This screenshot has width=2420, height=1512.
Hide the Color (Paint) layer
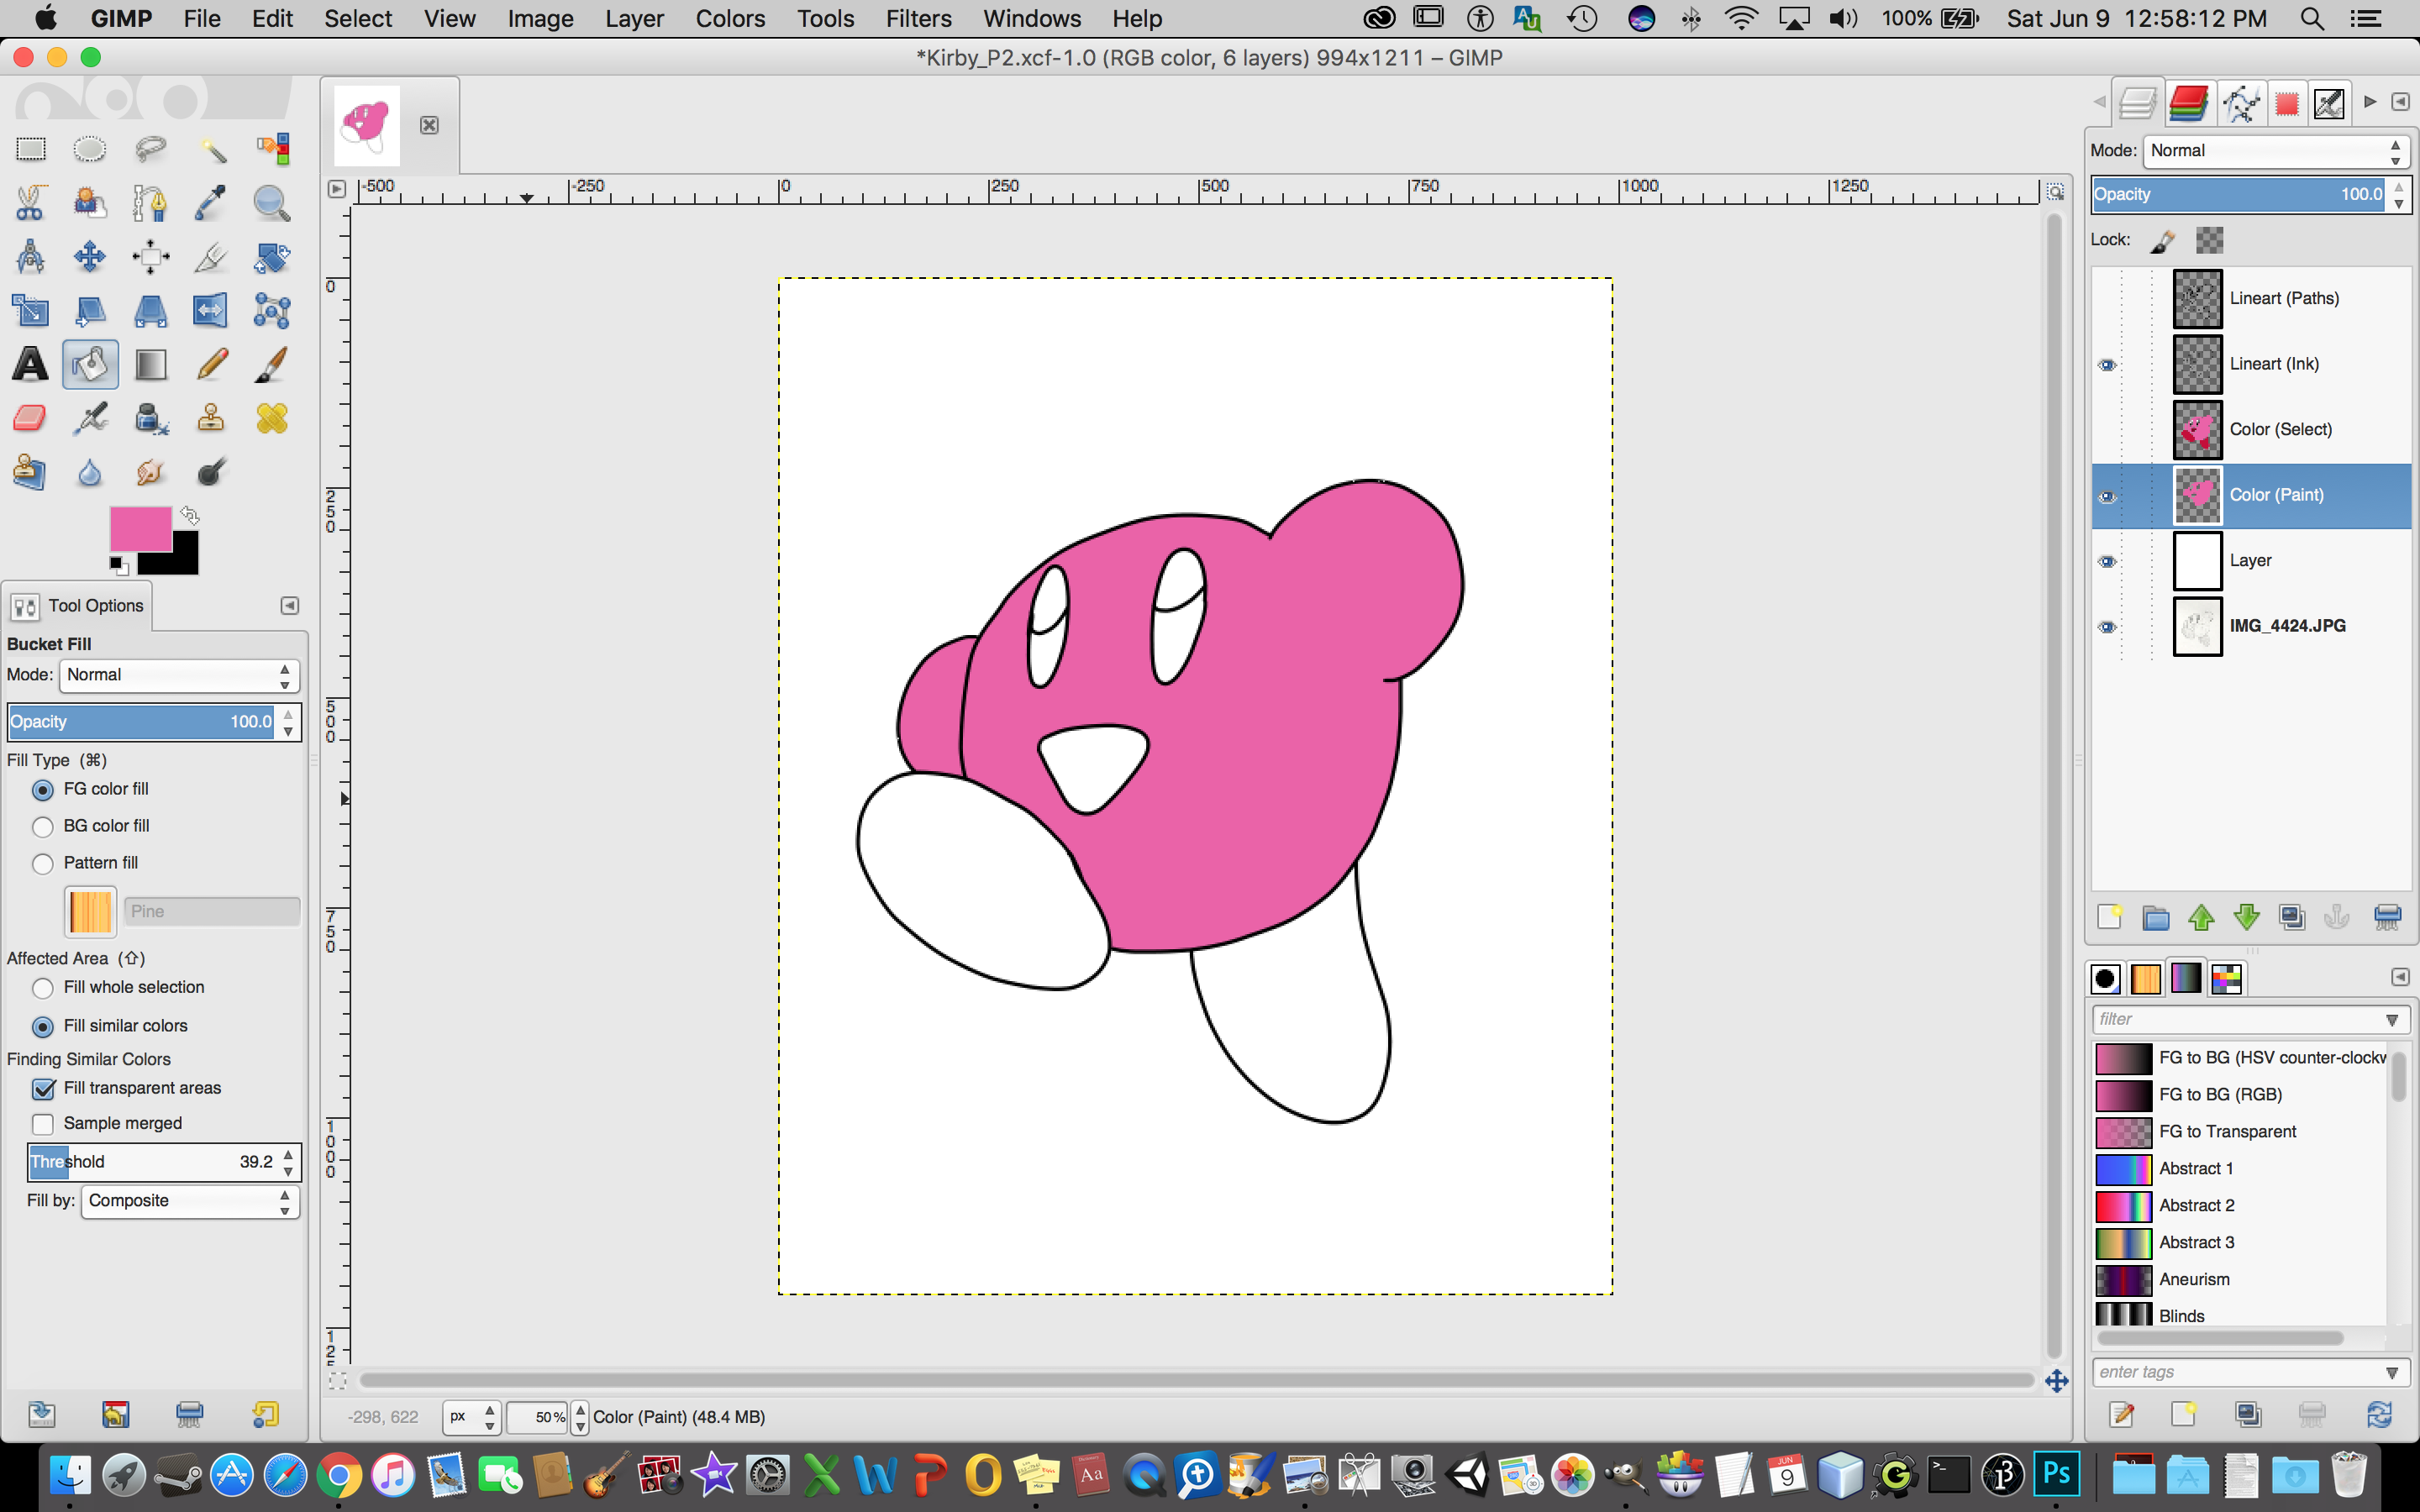pos(2107,496)
